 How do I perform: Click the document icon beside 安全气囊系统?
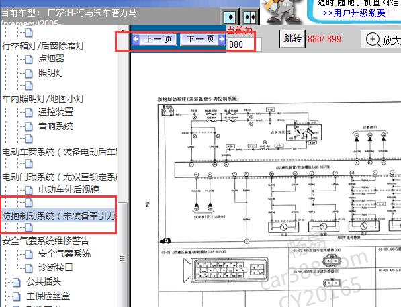(x=29, y=254)
